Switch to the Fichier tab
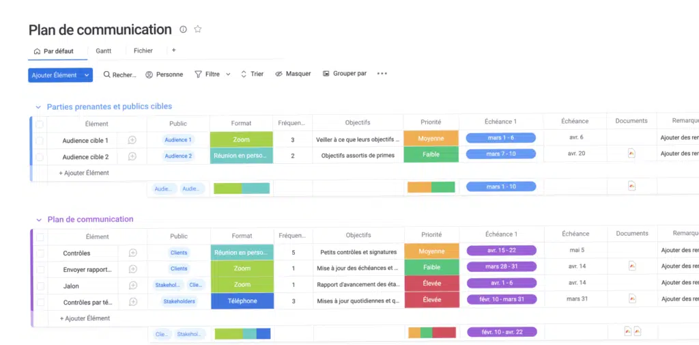The image size is (699, 345). point(143,51)
